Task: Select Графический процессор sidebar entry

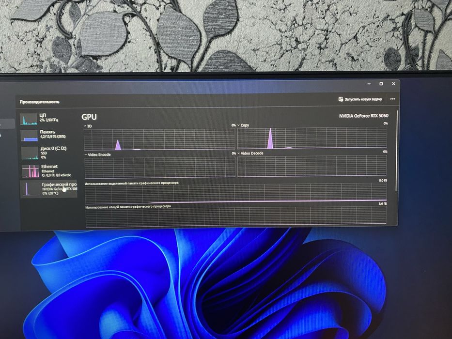Action: point(49,189)
